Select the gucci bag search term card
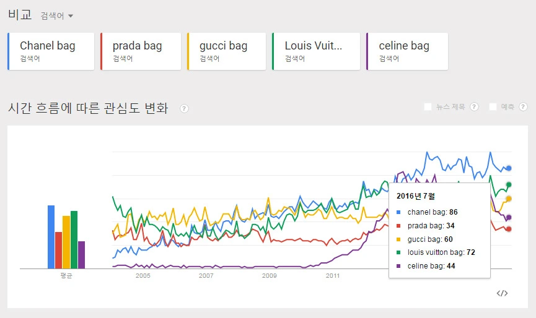 pyautogui.click(x=227, y=51)
